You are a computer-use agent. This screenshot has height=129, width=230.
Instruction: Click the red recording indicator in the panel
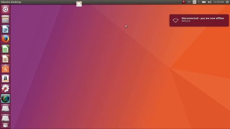click(184, 2)
